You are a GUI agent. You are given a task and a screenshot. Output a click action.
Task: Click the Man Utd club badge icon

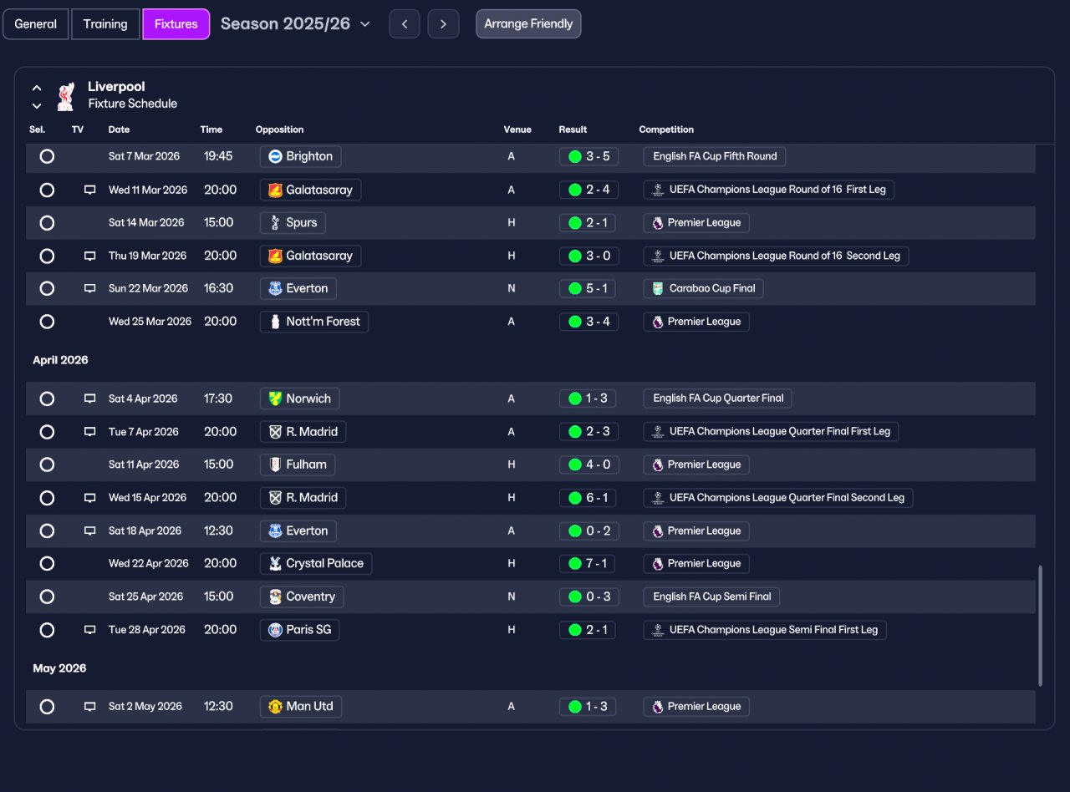click(275, 707)
